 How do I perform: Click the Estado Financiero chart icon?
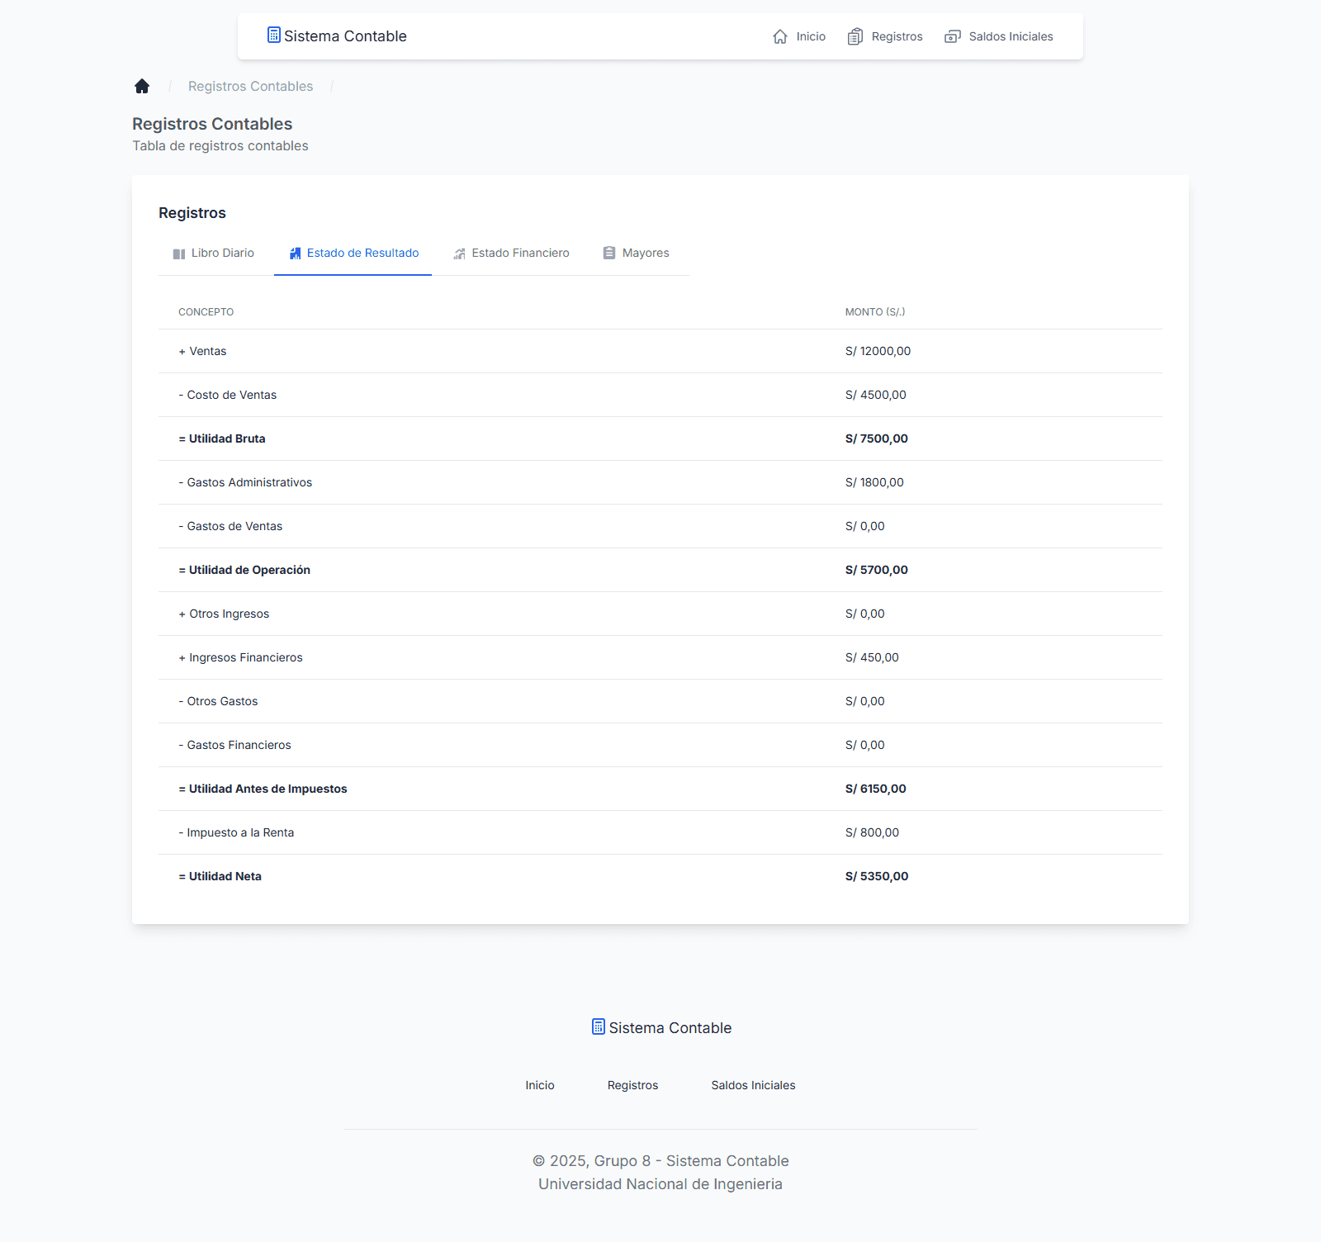(x=460, y=254)
